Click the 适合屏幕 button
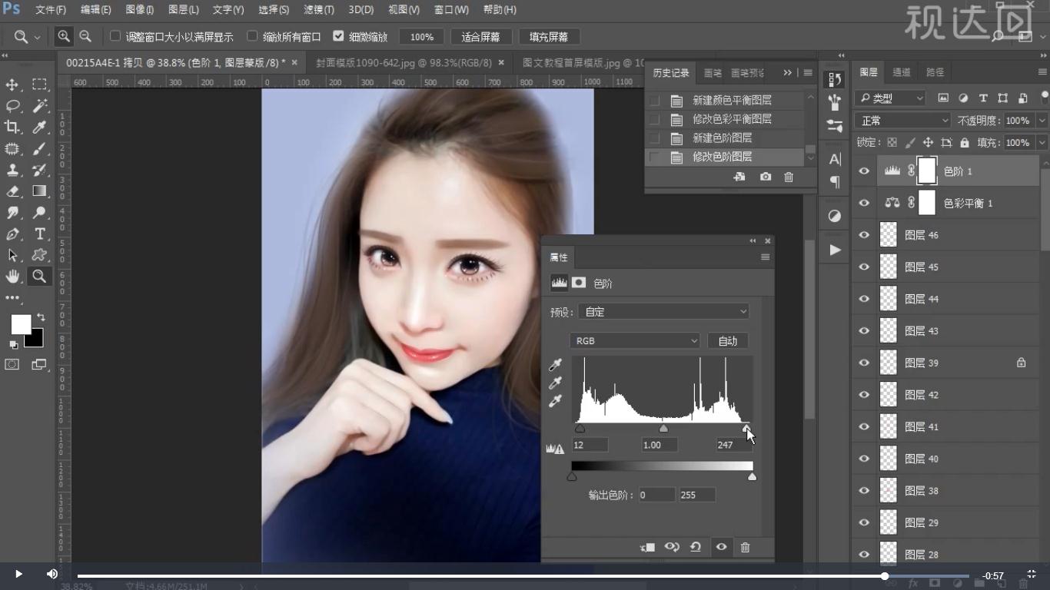 (x=480, y=37)
